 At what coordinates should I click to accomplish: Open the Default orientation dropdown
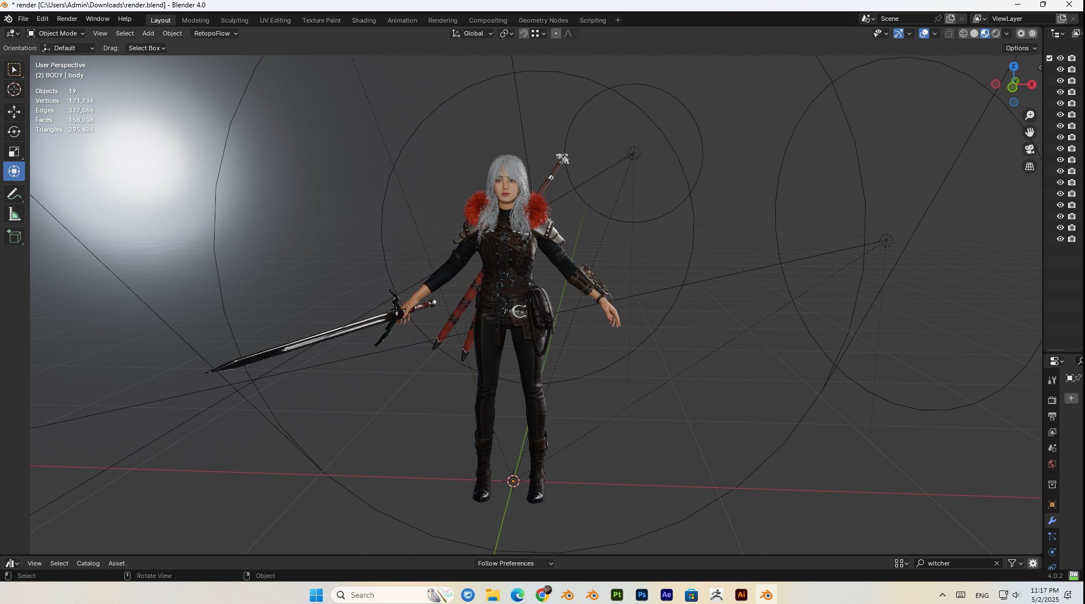pos(68,49)
